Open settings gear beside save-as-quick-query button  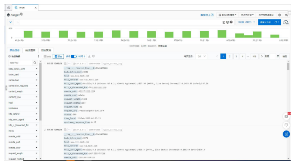(279, 15)
